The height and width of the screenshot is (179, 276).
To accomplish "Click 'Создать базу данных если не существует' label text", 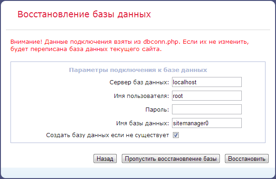I will (x=107, y=135).
